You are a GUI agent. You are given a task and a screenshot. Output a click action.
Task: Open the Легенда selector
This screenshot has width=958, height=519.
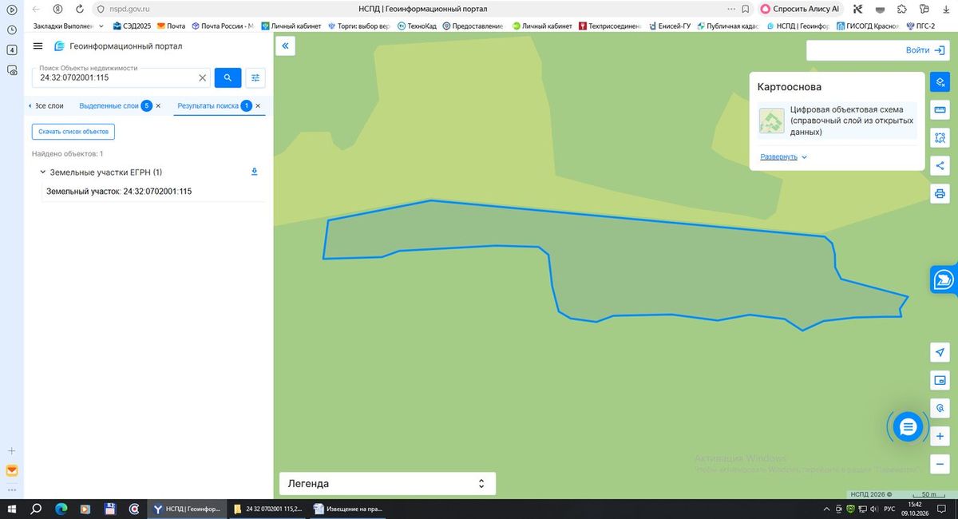point(387,483)
